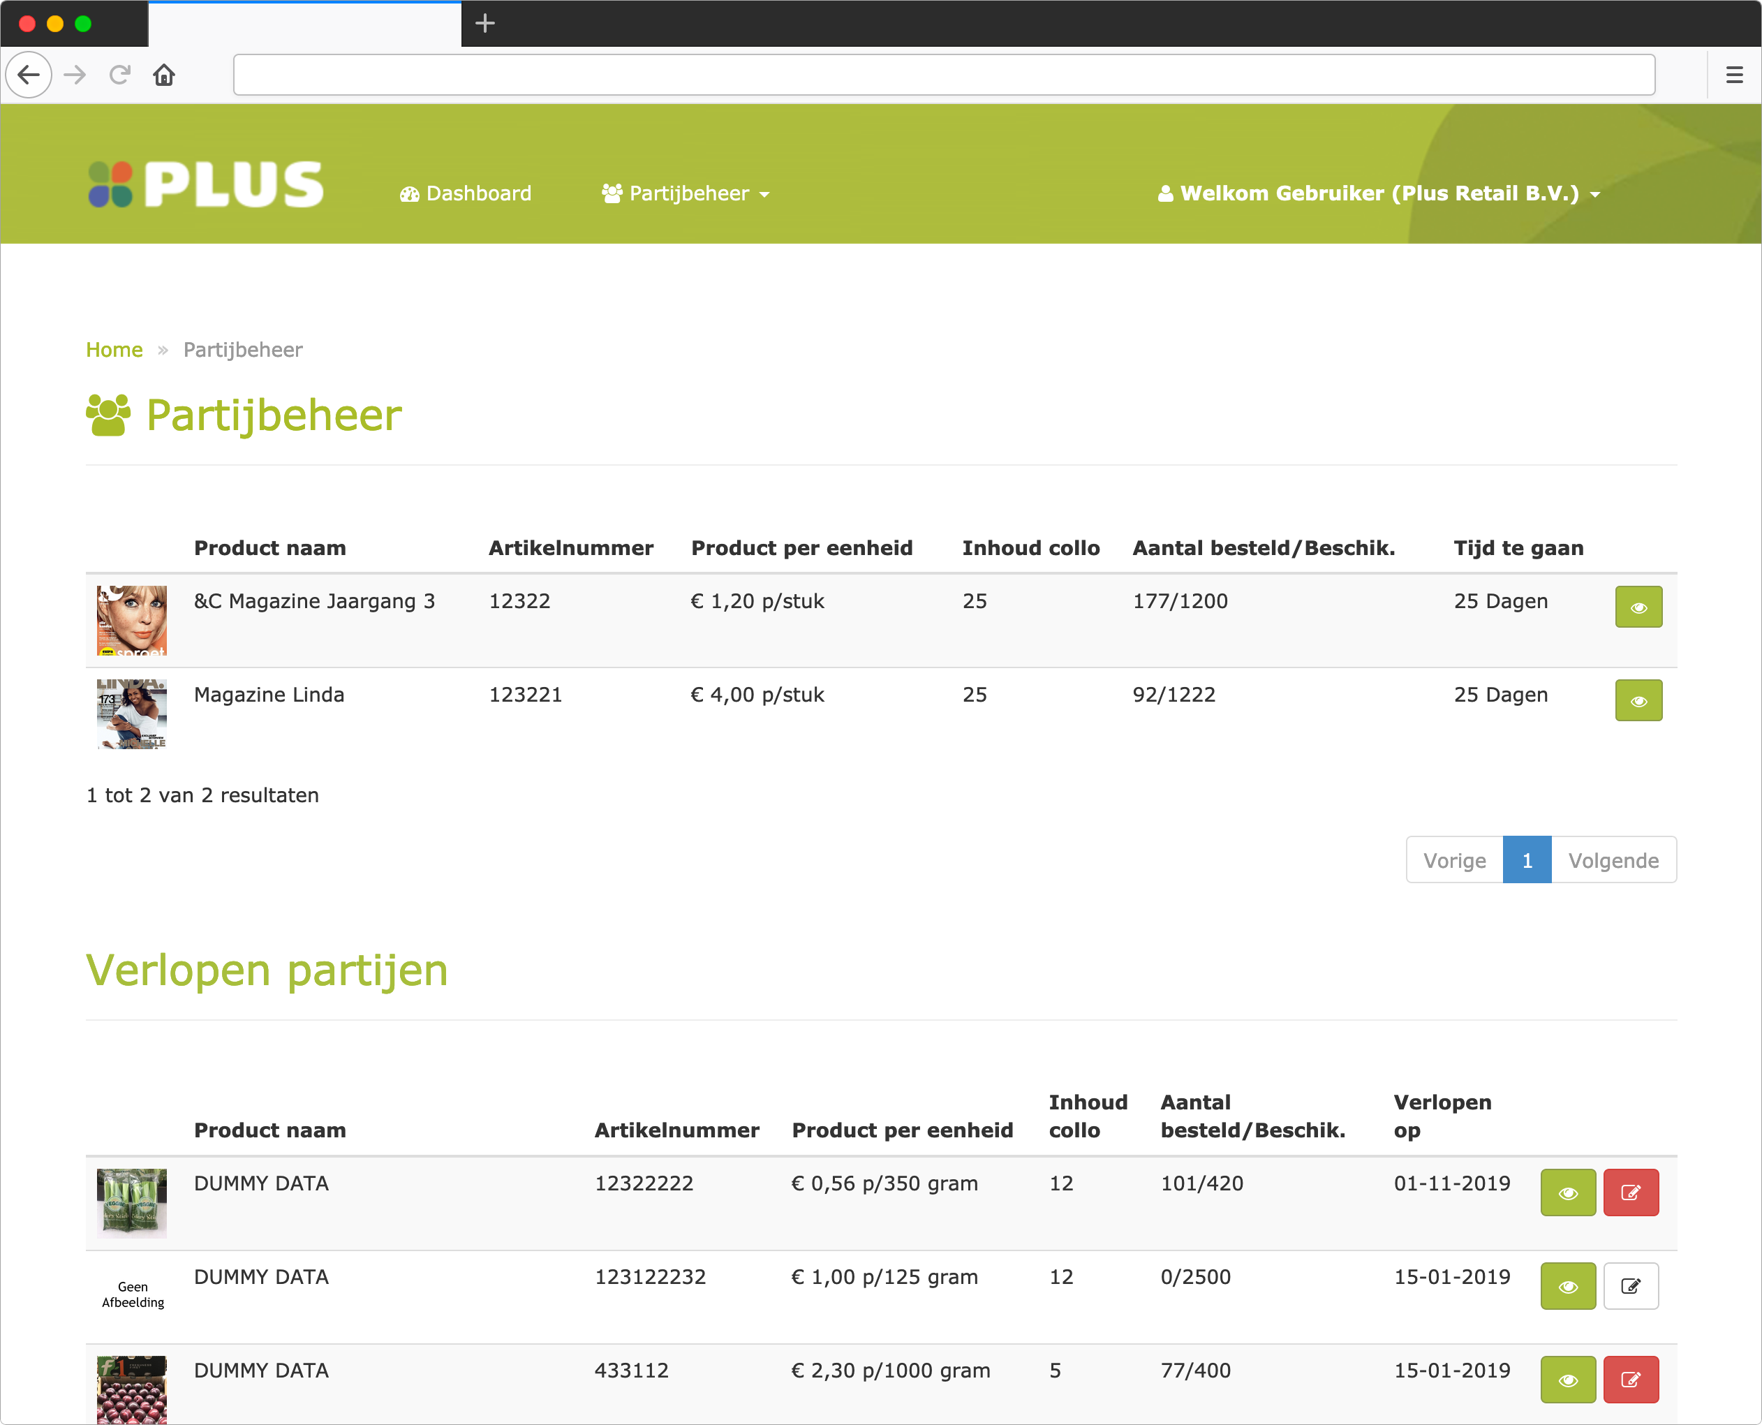Follow the Home breadcrumb link
Viewport: 1762px width, 1425px height.
114,350
